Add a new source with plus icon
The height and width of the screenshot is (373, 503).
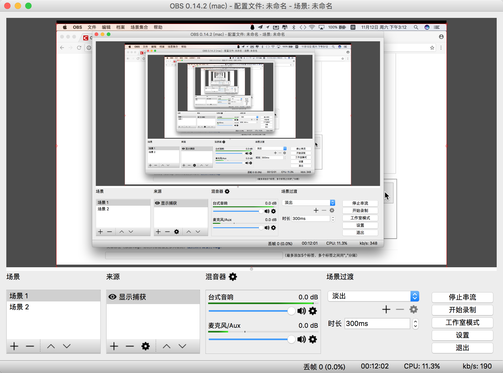[114, 346]
